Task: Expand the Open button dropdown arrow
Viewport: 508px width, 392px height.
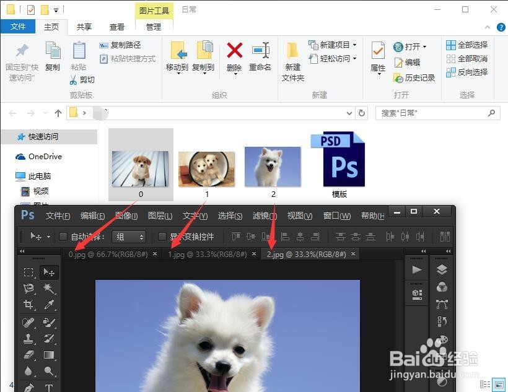Action: click(x=424, y=47)
